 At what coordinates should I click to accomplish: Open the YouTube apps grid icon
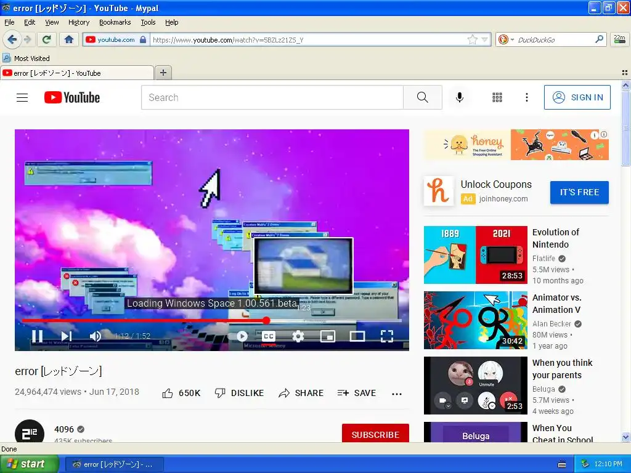497,97
